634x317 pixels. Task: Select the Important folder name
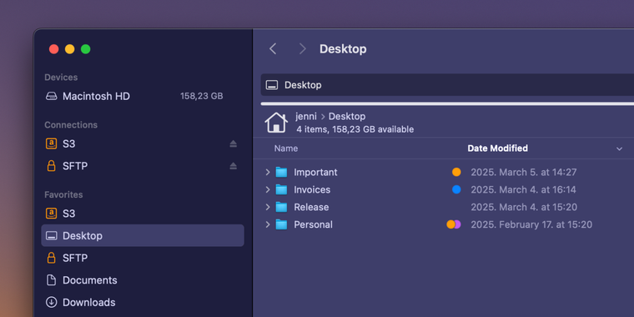[x=315, y=172]
